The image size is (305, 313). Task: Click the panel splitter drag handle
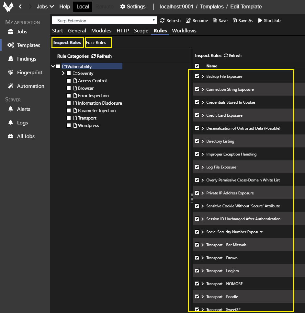[192, 198]
